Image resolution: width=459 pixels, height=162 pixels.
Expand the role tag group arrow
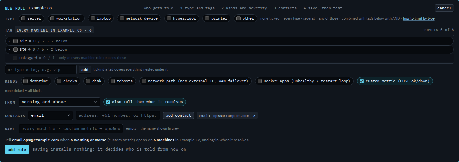coord(9,41)
